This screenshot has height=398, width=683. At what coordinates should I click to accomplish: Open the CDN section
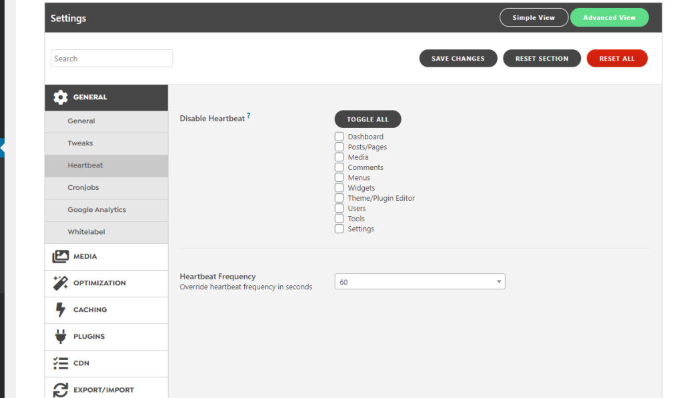tap(106, 363)
